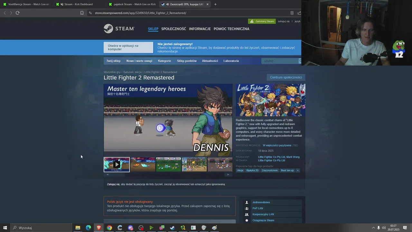This screenshot has height=232, width=412.
Task: Click the W większości pozytywne reviews link
Action: coord(277,145)
